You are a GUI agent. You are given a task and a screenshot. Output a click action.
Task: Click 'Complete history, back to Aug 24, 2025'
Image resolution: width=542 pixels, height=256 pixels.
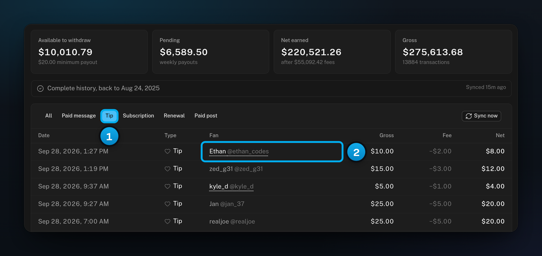[x=103, y=88]
